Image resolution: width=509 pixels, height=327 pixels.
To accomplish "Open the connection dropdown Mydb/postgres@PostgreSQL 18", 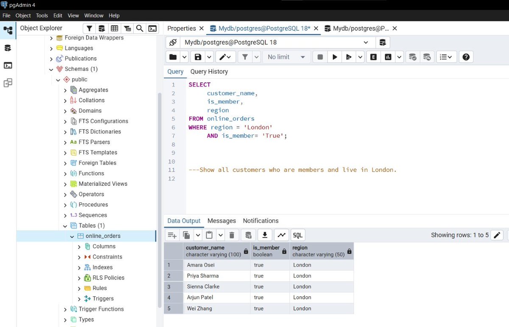I will point(277,42).
